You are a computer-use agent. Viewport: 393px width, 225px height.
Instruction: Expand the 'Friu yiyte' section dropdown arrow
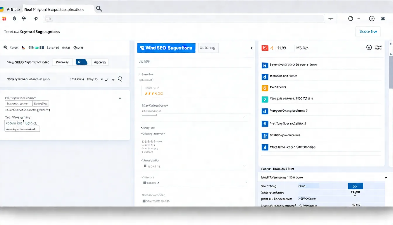(x=120, y=99)
